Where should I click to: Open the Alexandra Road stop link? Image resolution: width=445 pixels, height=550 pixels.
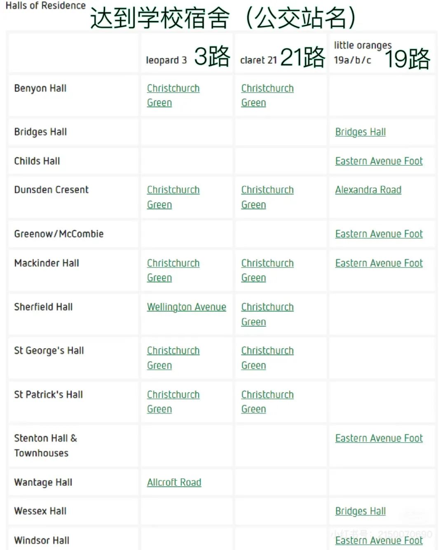pyautogui.click(x=368, y=190)
